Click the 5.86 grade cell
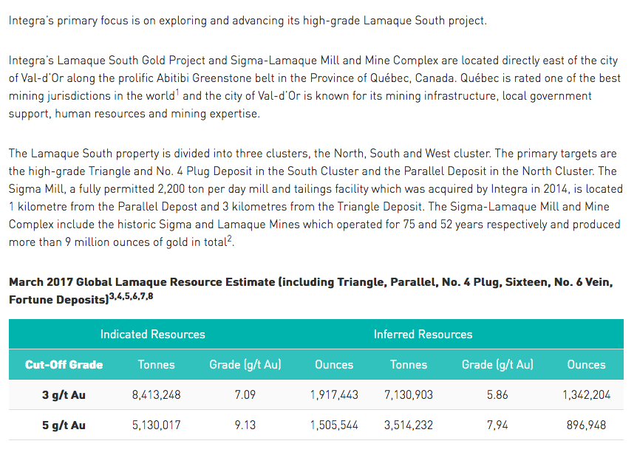Screen dimensions: 637x455 pos(497,395)
